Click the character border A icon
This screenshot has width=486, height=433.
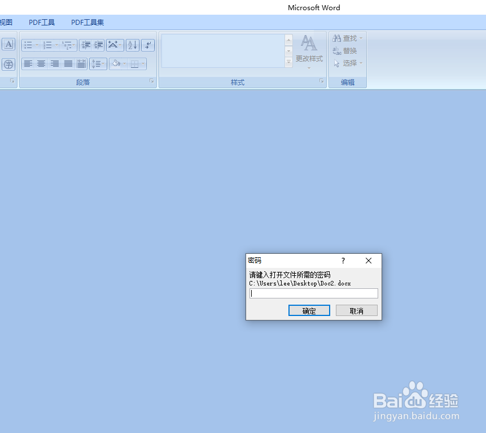click(x=8, y=45)
